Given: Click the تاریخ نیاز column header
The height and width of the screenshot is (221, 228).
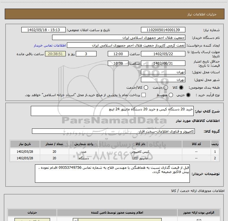Looking at the screenshot, I should (25, 144).
